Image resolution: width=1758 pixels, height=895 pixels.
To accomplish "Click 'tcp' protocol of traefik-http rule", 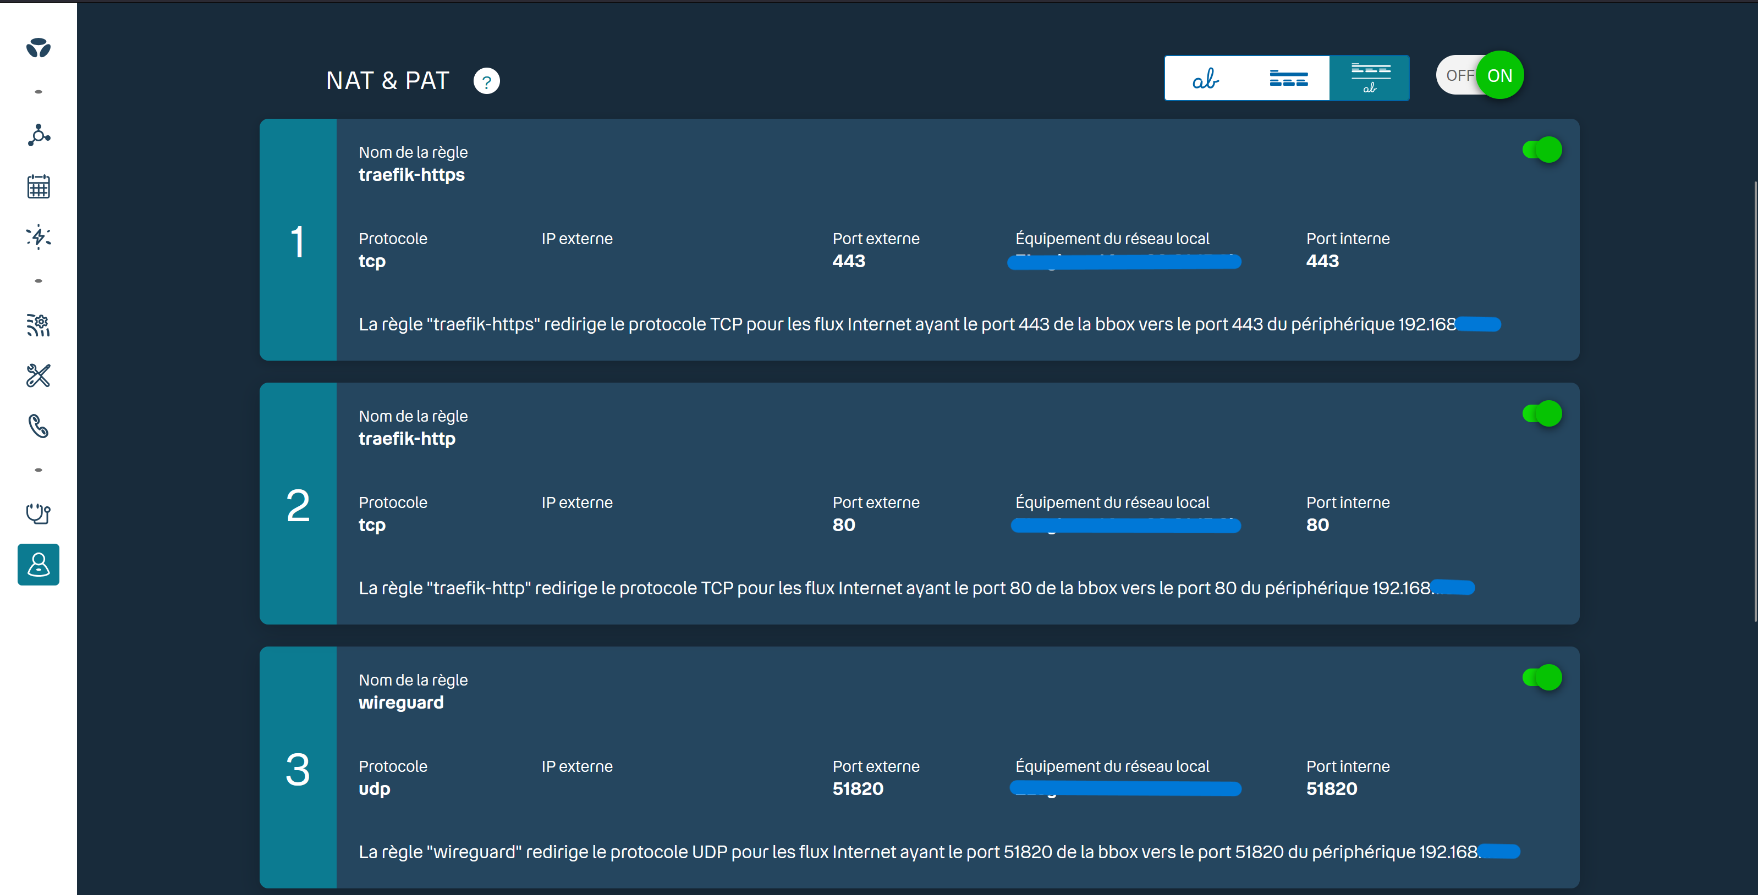I will 372,526.
